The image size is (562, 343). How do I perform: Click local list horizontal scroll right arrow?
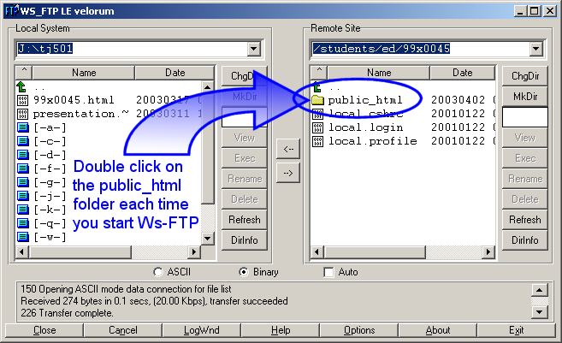(x=194, y=252)
